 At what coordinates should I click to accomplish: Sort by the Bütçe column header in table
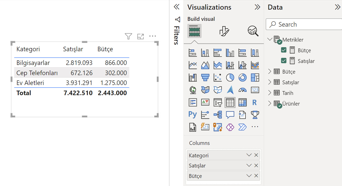[x=105, y=49]
